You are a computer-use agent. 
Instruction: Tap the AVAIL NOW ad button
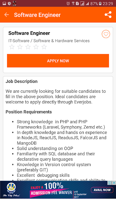tap(102, 190)
